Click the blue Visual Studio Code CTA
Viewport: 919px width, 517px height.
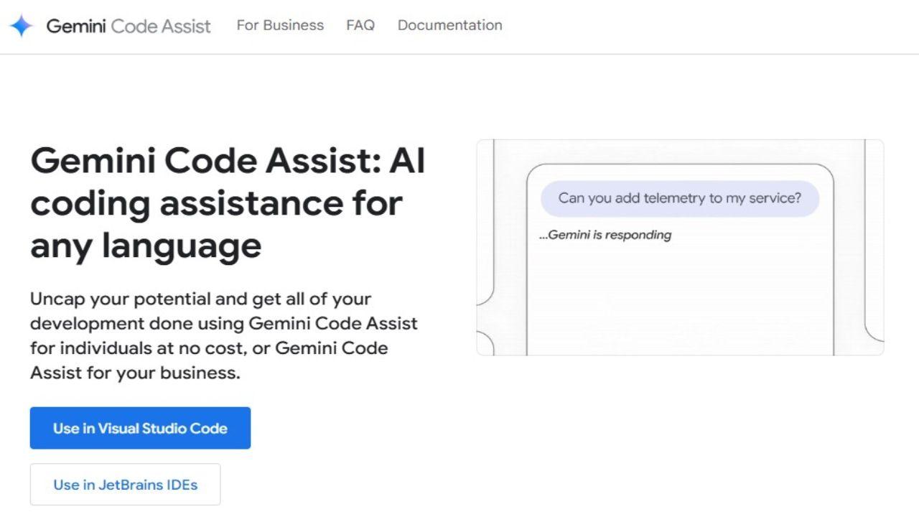140,427
